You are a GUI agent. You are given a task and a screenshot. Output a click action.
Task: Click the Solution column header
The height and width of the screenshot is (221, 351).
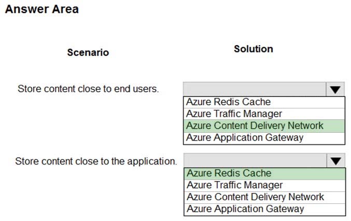click(x=254, y=49)
